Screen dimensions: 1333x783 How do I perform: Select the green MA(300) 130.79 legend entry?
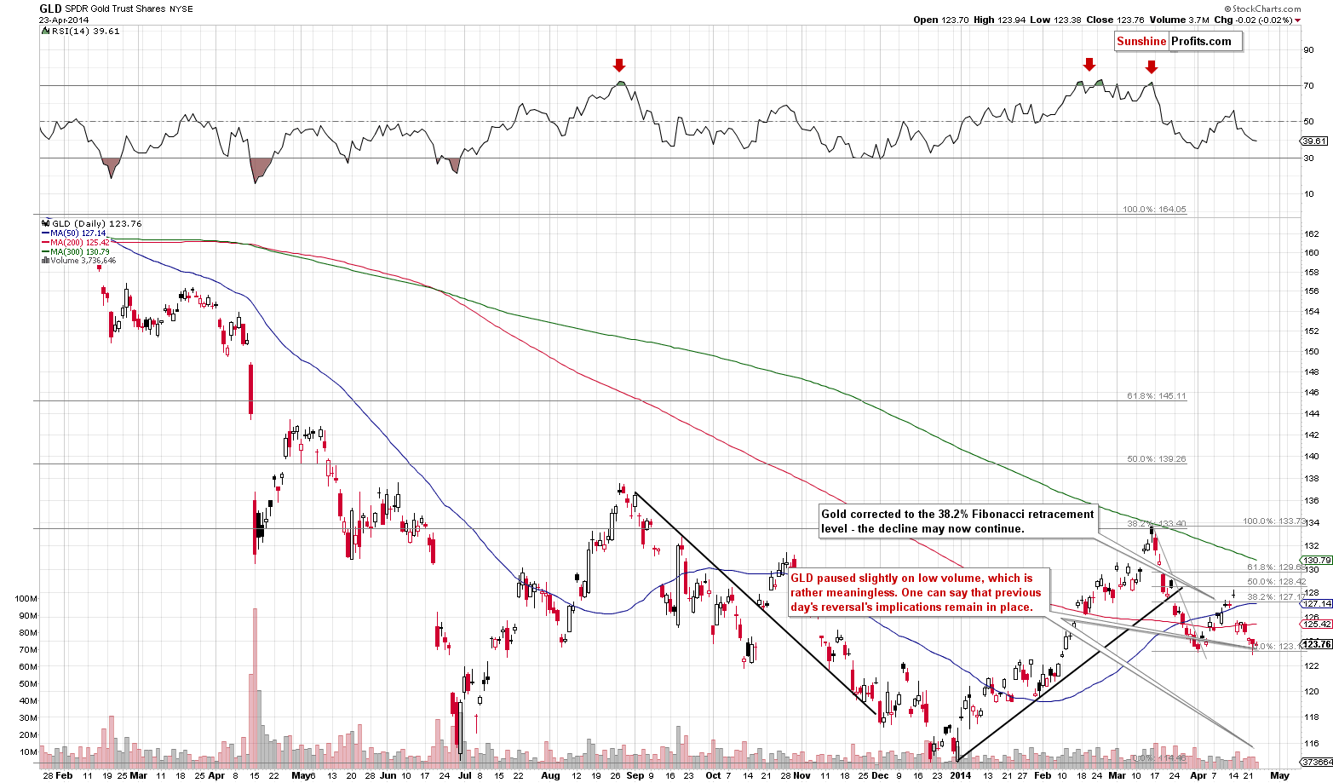75,251
